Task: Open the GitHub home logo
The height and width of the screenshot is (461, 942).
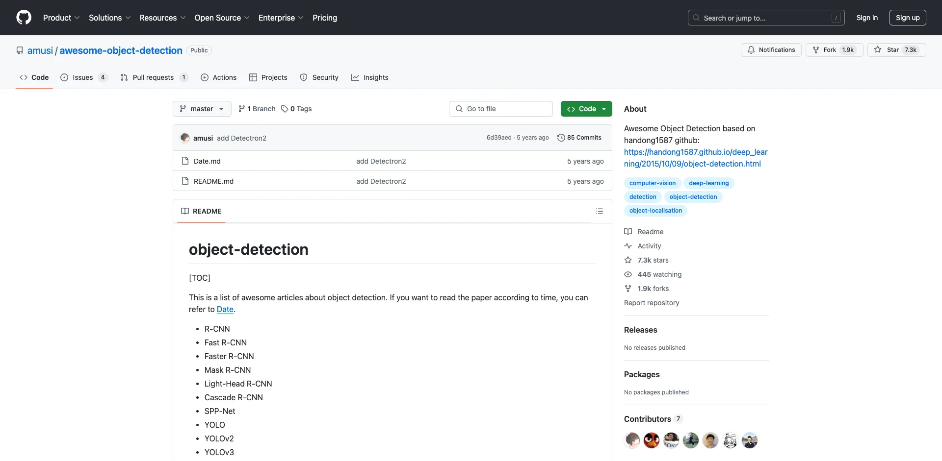Action: [24, 18]
